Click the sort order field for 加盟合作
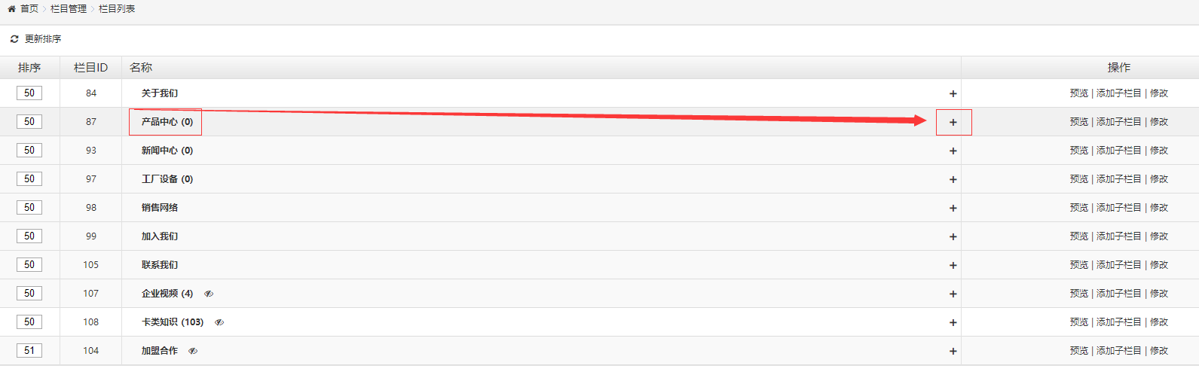This screenshot has height=384, width=1199. (29, 350)
